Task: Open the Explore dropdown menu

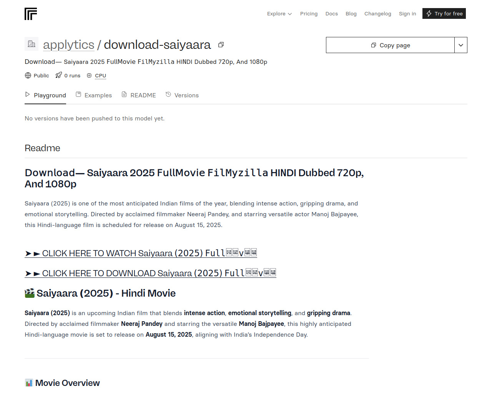Action: pos(279,14)
